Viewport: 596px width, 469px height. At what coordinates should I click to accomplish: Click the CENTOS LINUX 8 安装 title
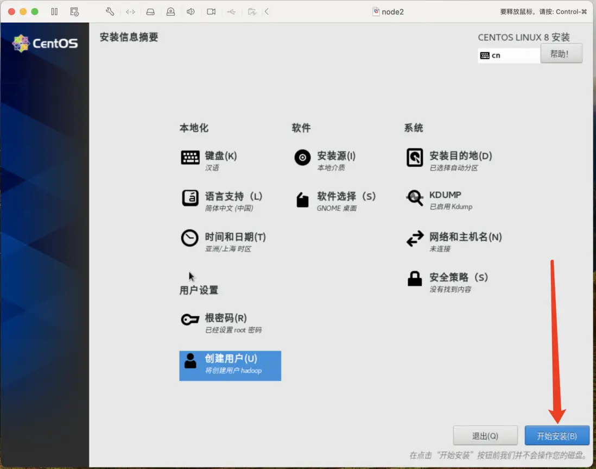click(524, 37)
